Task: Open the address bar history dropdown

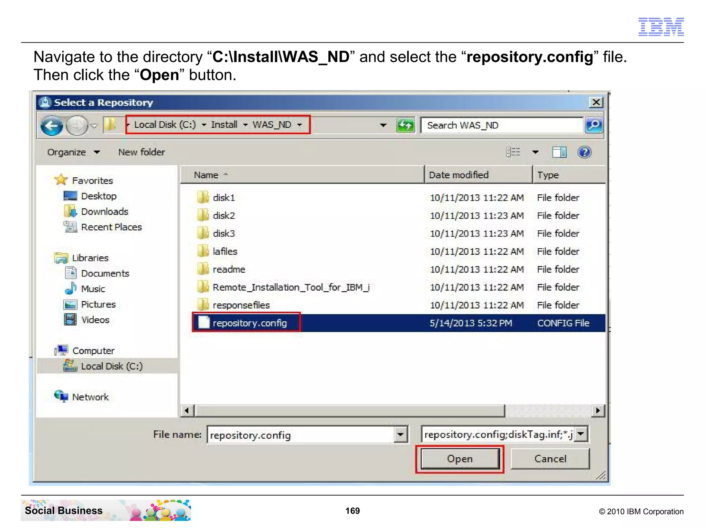Action: pyautogui.click(x=383, y=125)
